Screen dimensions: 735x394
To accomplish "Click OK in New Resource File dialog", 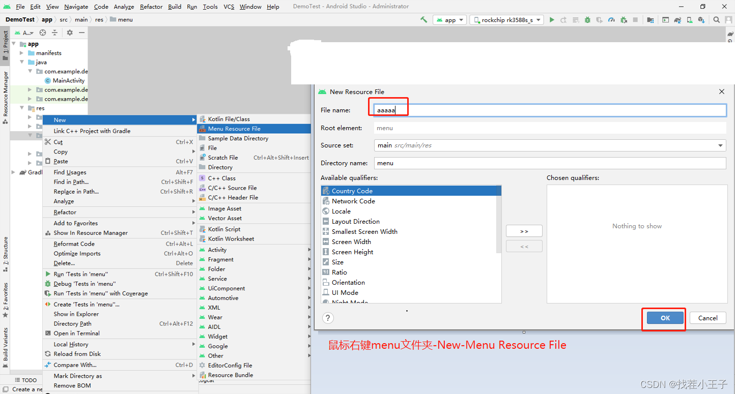I will pos(665,318).
